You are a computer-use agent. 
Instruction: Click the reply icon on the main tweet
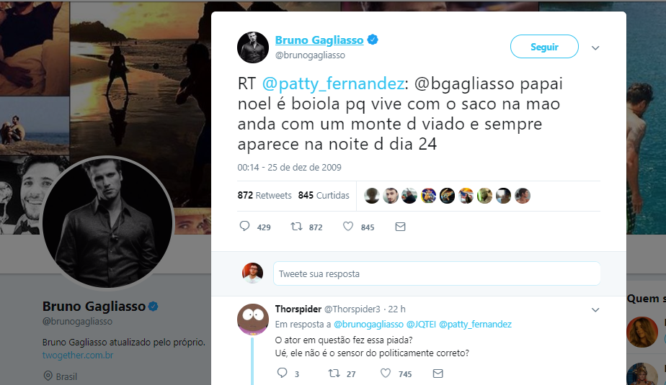click(244, 226)
